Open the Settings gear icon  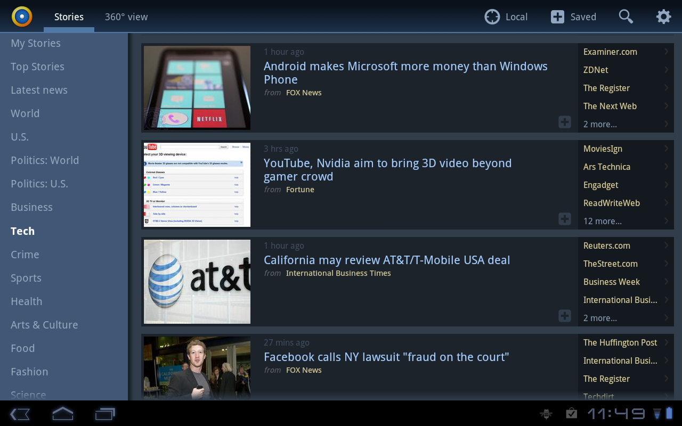(663, 17)
